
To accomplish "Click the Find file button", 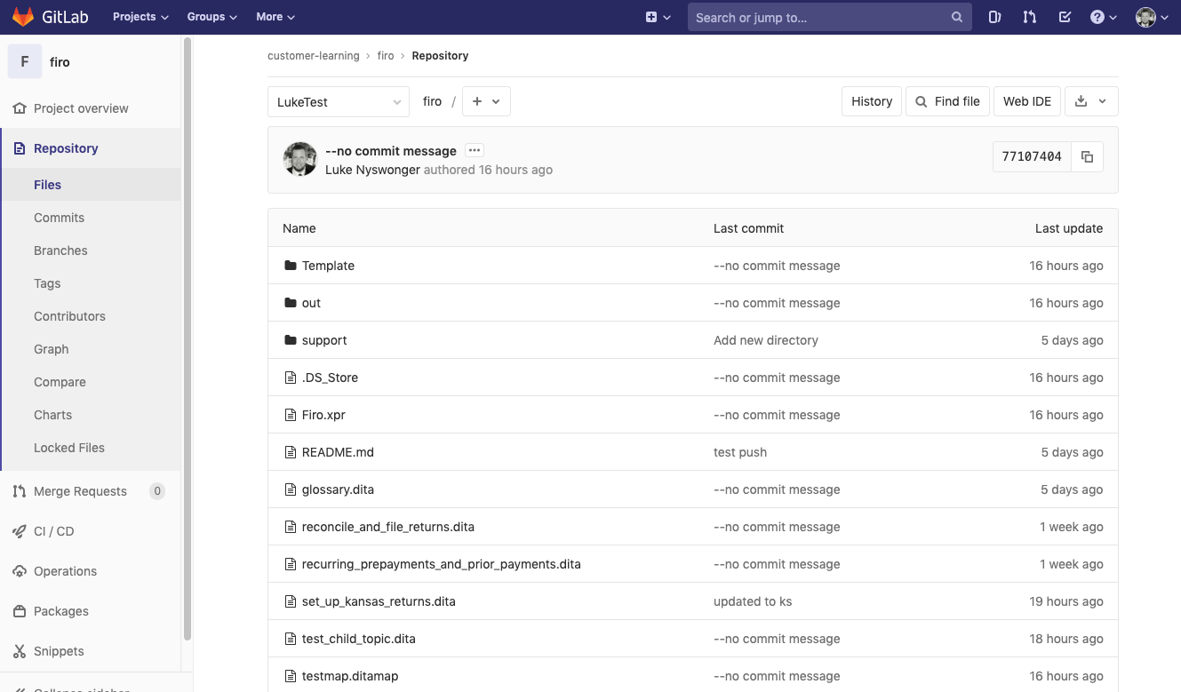I will pyautogui.click(x=948, y=101).
